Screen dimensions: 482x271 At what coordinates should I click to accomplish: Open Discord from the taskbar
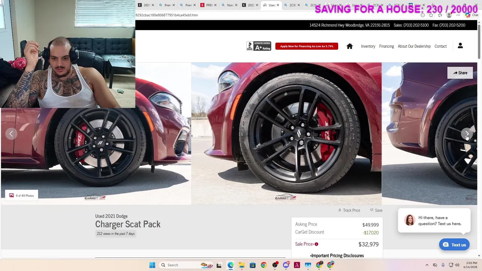(286, 265)
